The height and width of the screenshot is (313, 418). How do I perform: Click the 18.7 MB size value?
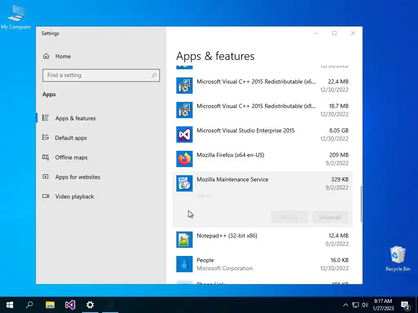338,106
